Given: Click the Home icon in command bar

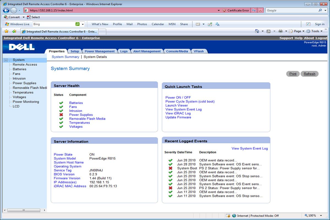Looking at the screenshot, I should (x=257, y=31).
